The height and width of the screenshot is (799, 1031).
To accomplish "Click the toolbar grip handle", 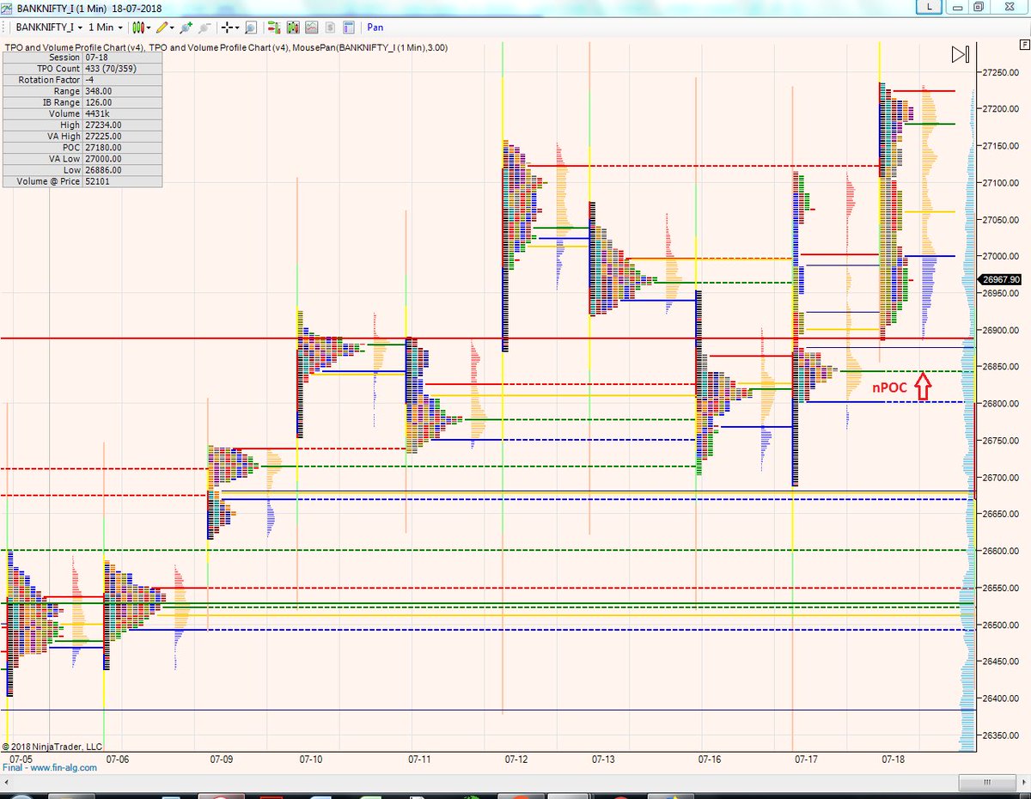I will [x=4, y=27].
